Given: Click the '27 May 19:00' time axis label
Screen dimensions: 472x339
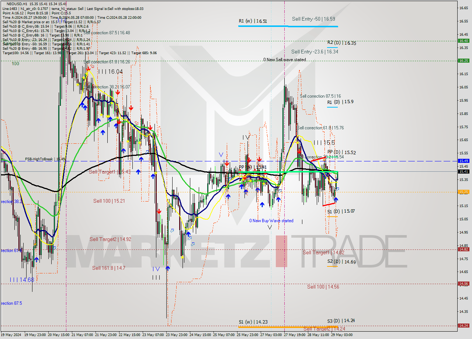Looking at the screenshot, I should point(295,335).
